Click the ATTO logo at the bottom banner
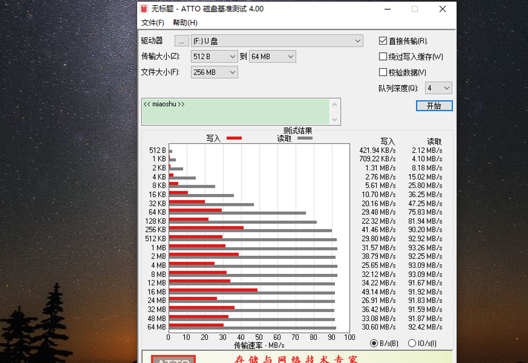The image size is (528, 363). click(x=176, y=359)
